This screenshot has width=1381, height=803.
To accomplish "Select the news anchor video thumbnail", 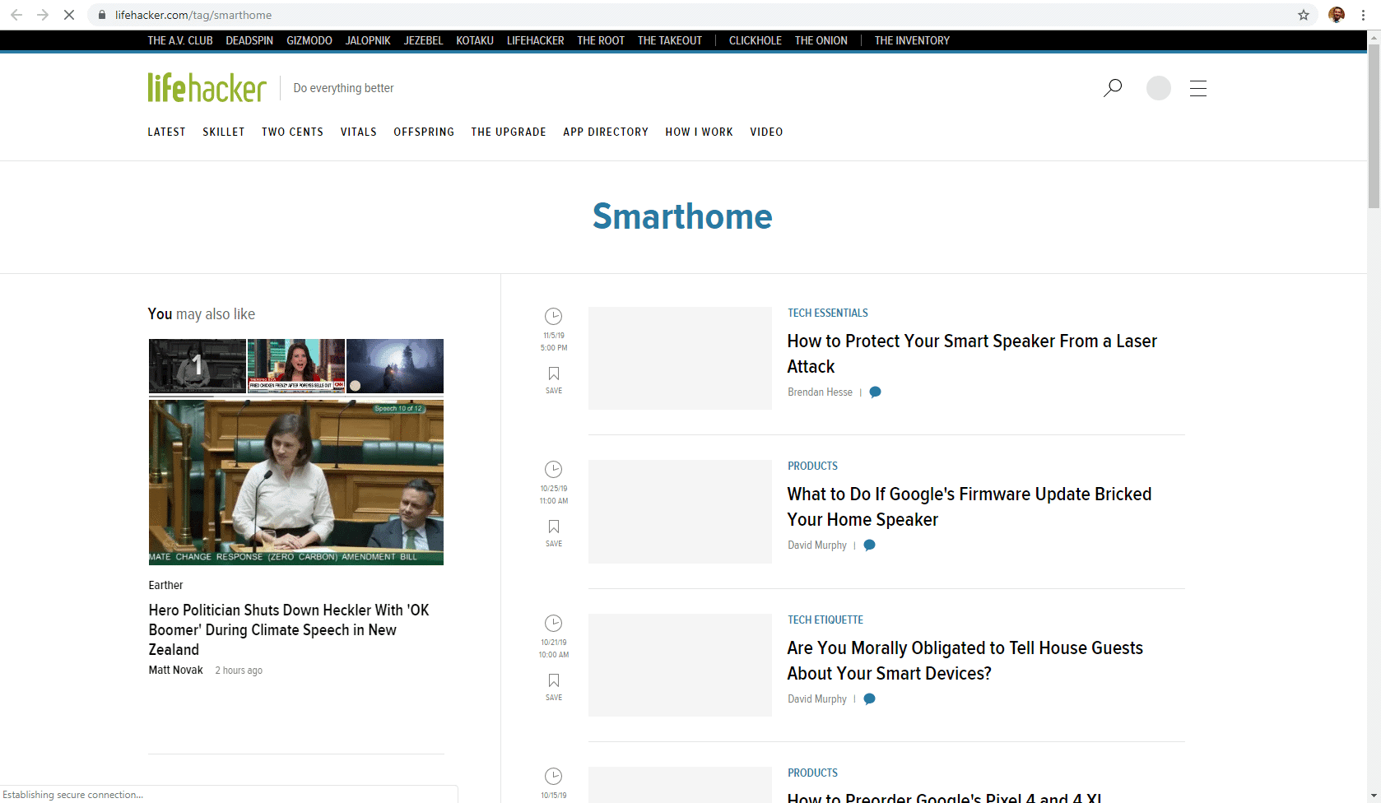I will point(296,365).
